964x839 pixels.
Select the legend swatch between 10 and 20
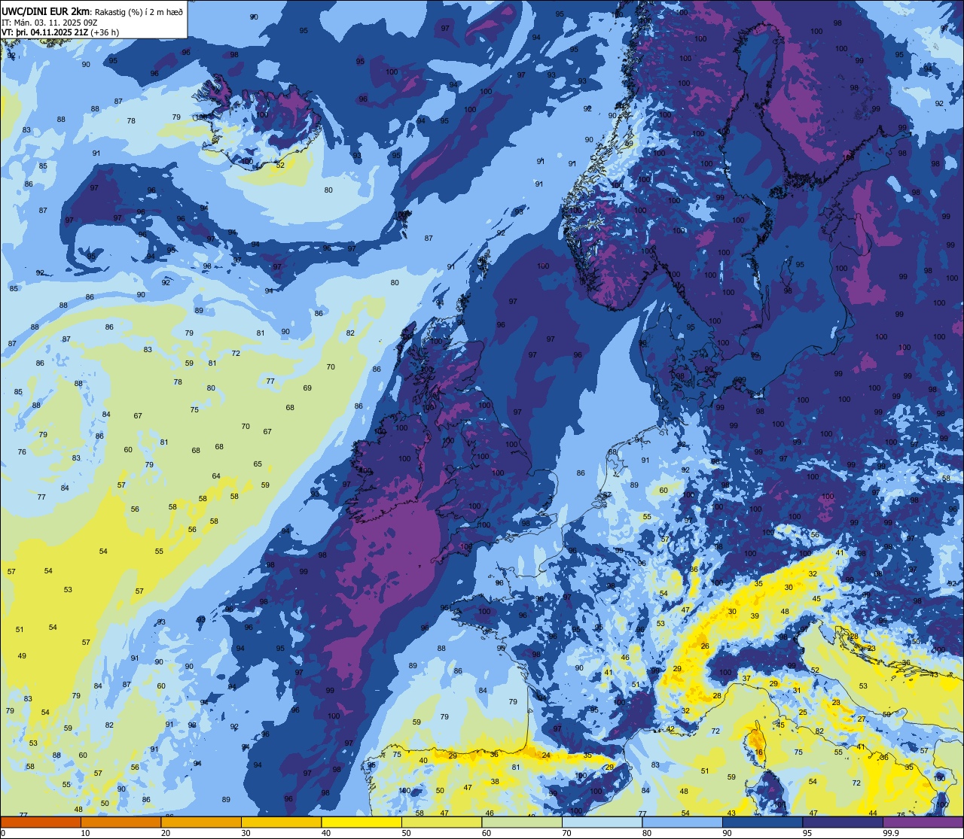[120, 822]
